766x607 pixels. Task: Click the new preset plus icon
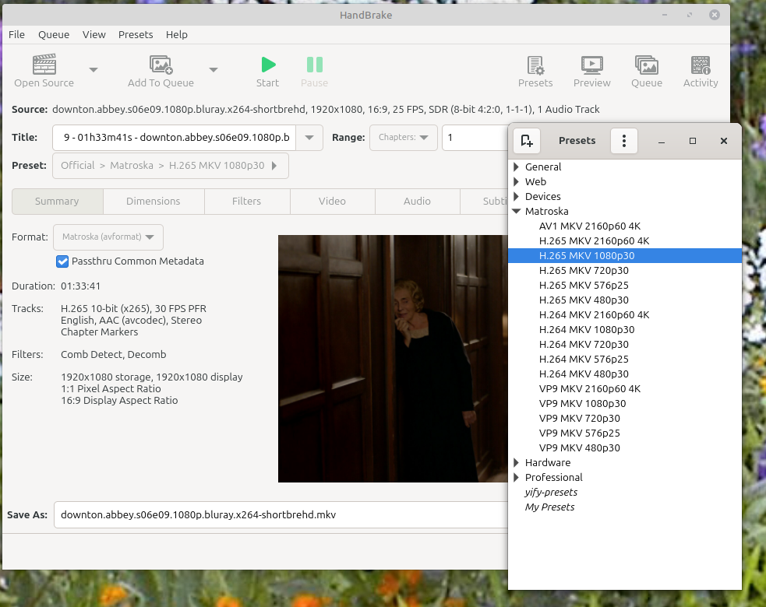pos(527,141)
